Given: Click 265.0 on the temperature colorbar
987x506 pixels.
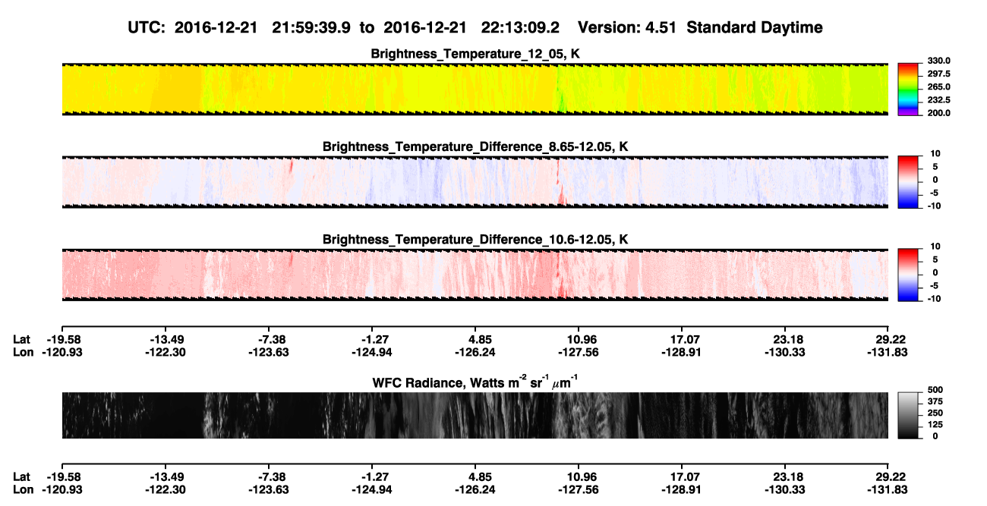Looking at the screenshot, I should coord(939,87).
